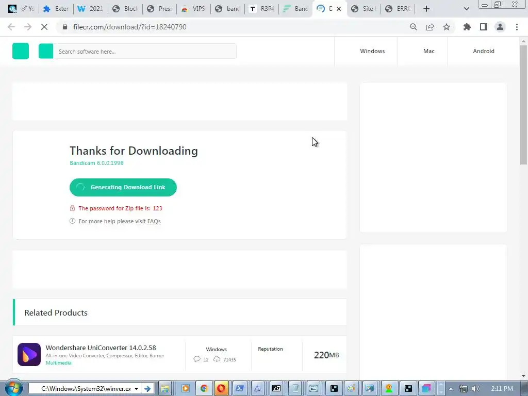The image size is (528, 396).
Task: Expand the taskbar address dropdown arrow
Action: 136,389
